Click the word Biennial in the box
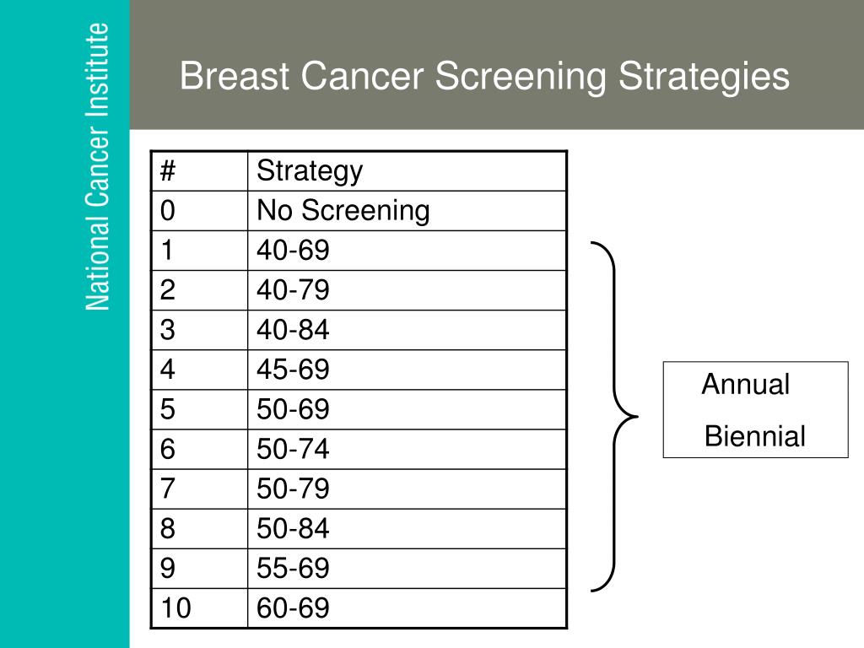864x648 pixels. tap(755, 436)
